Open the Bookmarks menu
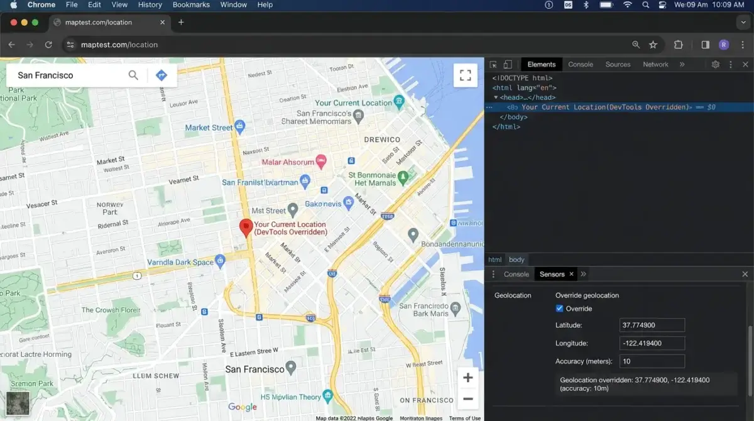 tap(191, 4)
